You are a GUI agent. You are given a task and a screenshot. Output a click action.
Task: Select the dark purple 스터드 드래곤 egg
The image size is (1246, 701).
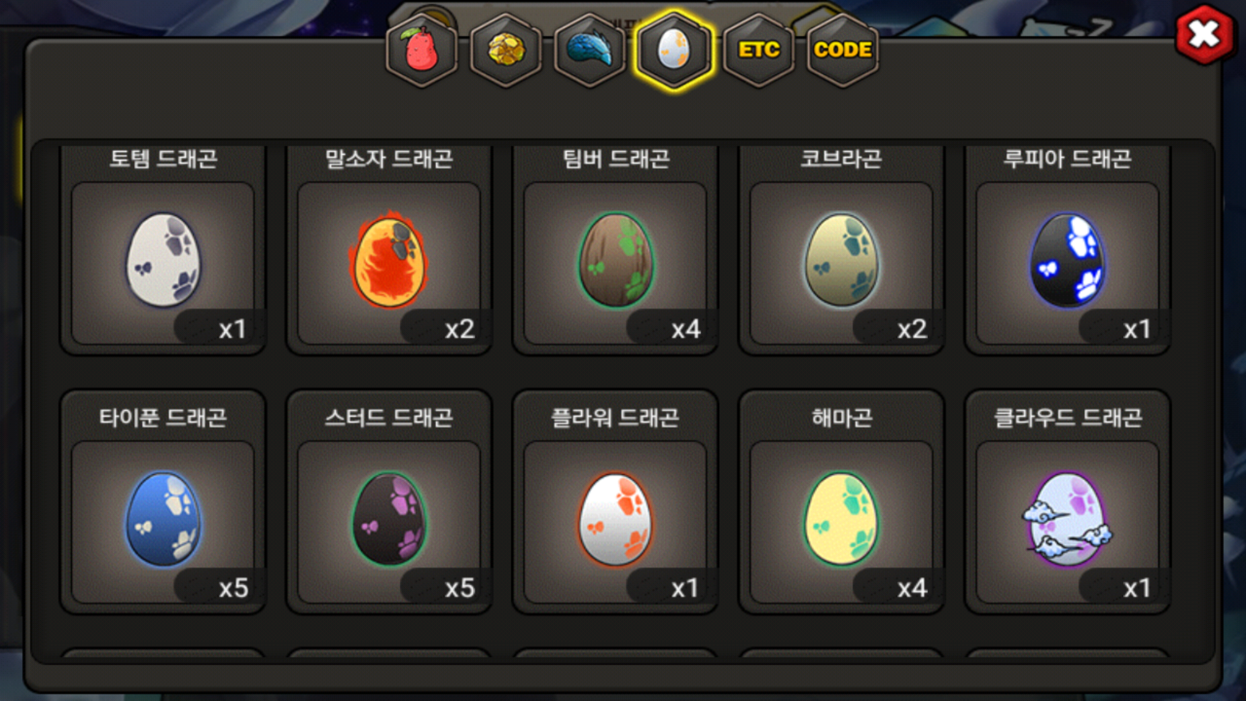[x=389, y=519]
